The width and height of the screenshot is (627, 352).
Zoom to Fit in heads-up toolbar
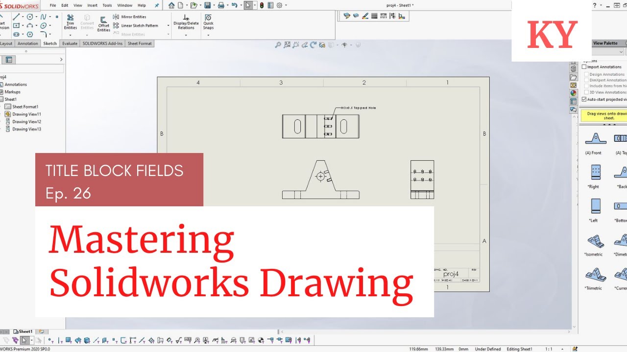coord(278,45)
